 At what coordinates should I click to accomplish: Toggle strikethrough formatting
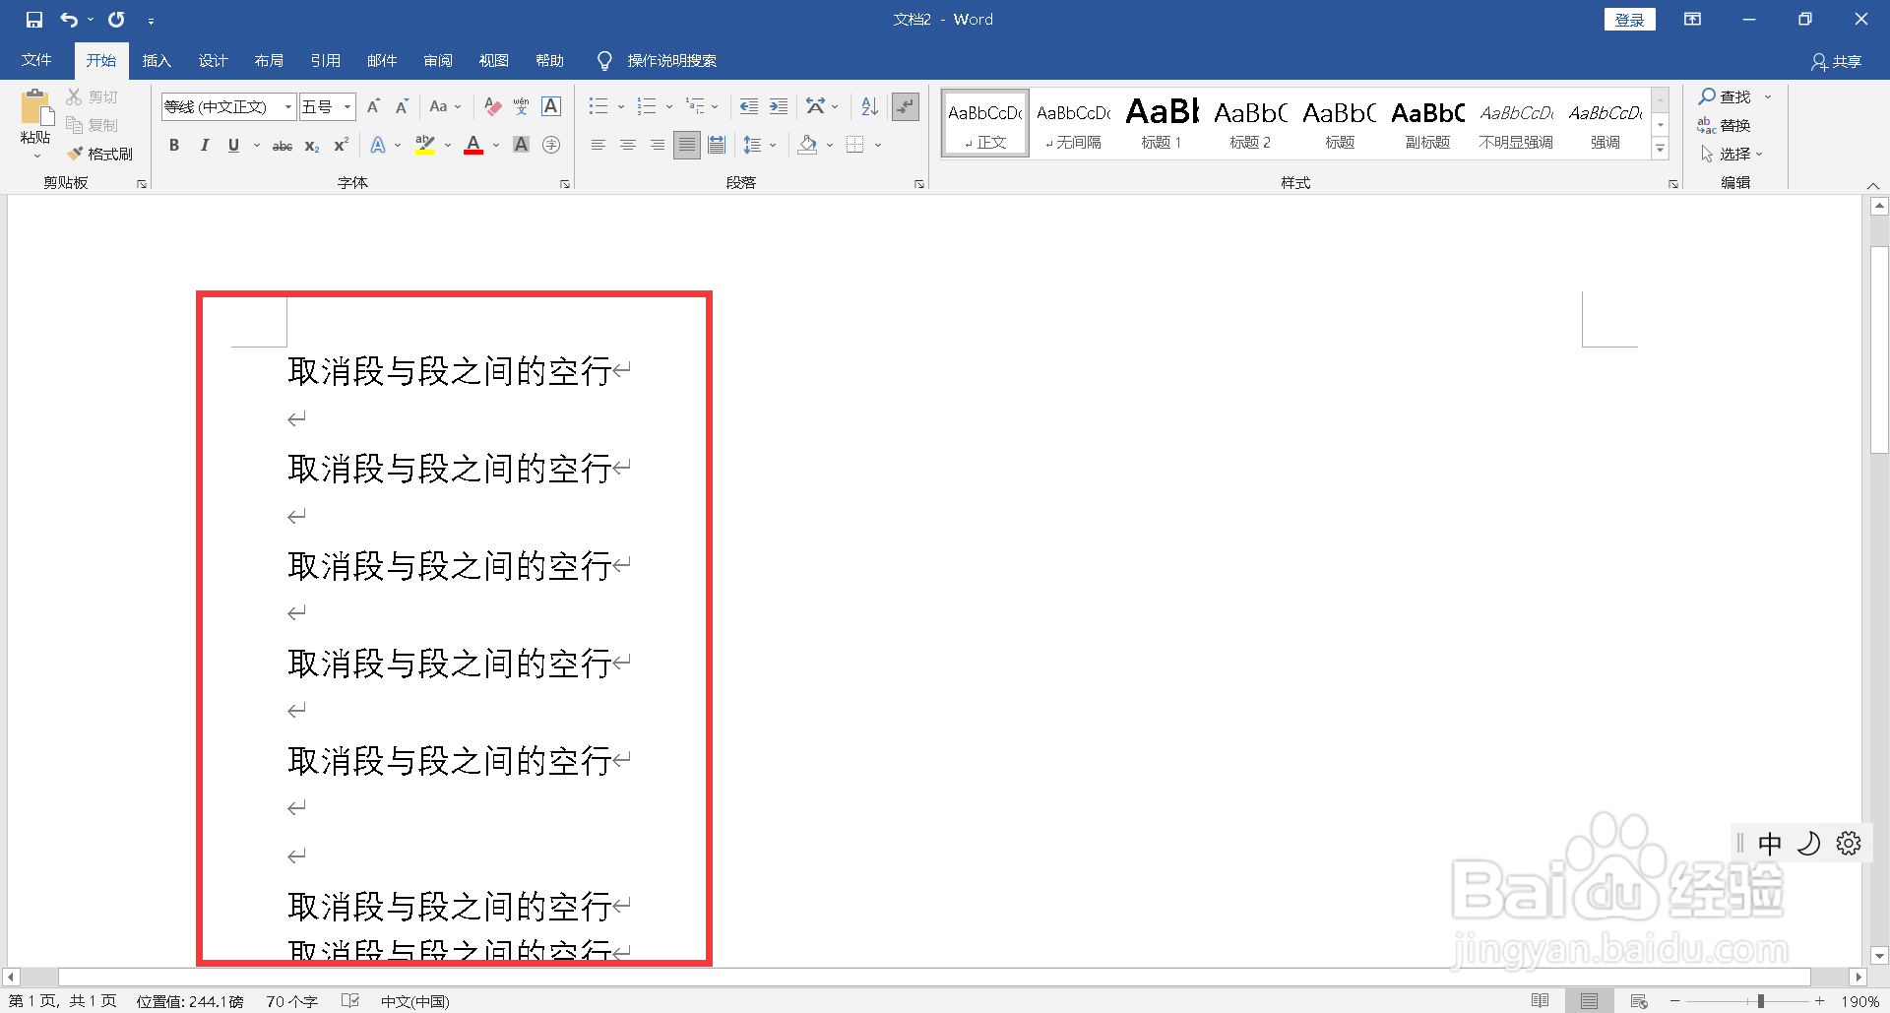(283, 145)
